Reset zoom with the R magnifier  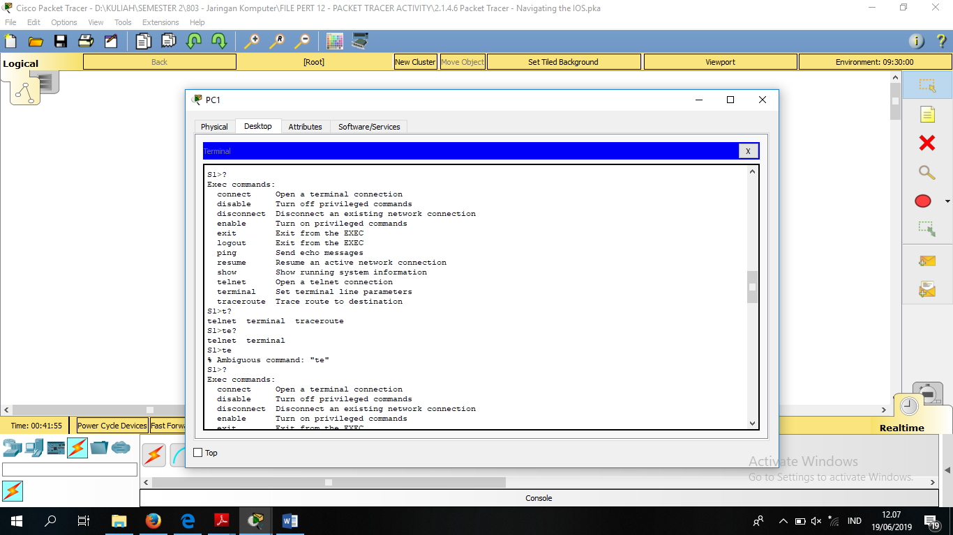point(276,41)
